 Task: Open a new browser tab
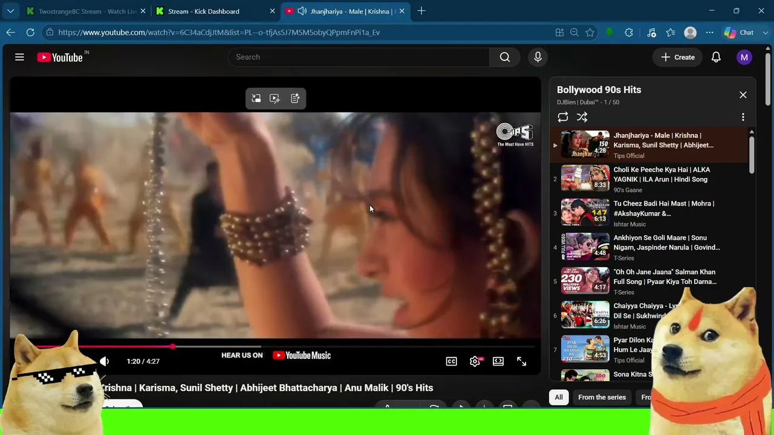421,11
